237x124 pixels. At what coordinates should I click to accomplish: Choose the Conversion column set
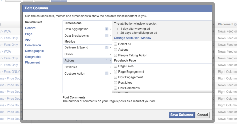33,45
